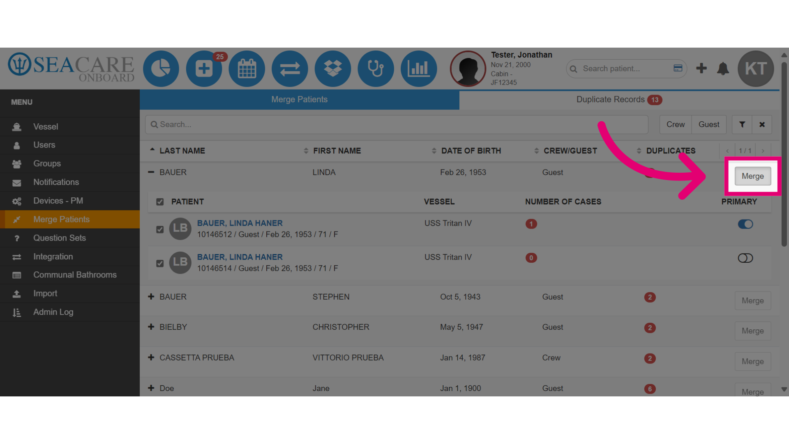Sort by Last Name column
Screen dimensions: 789x444
[182, 151]
